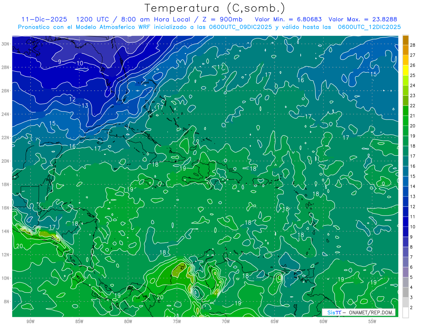Click the colorbar legend value '4'

pos(411,287)
